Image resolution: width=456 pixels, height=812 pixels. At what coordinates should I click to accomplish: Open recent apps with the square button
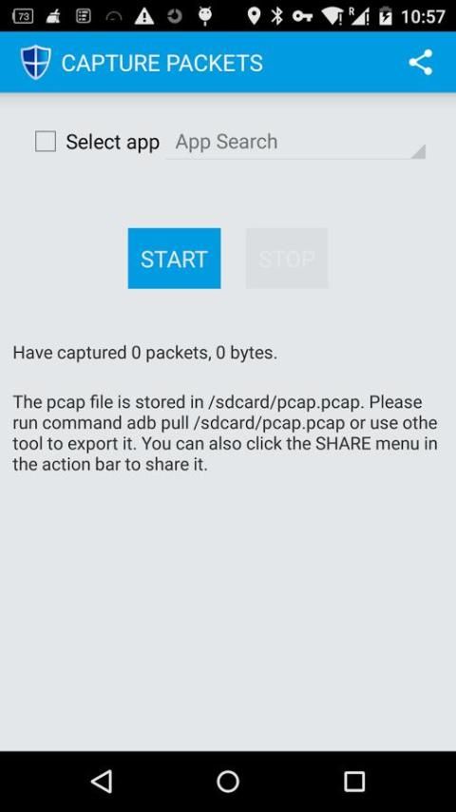click(354, 781)
